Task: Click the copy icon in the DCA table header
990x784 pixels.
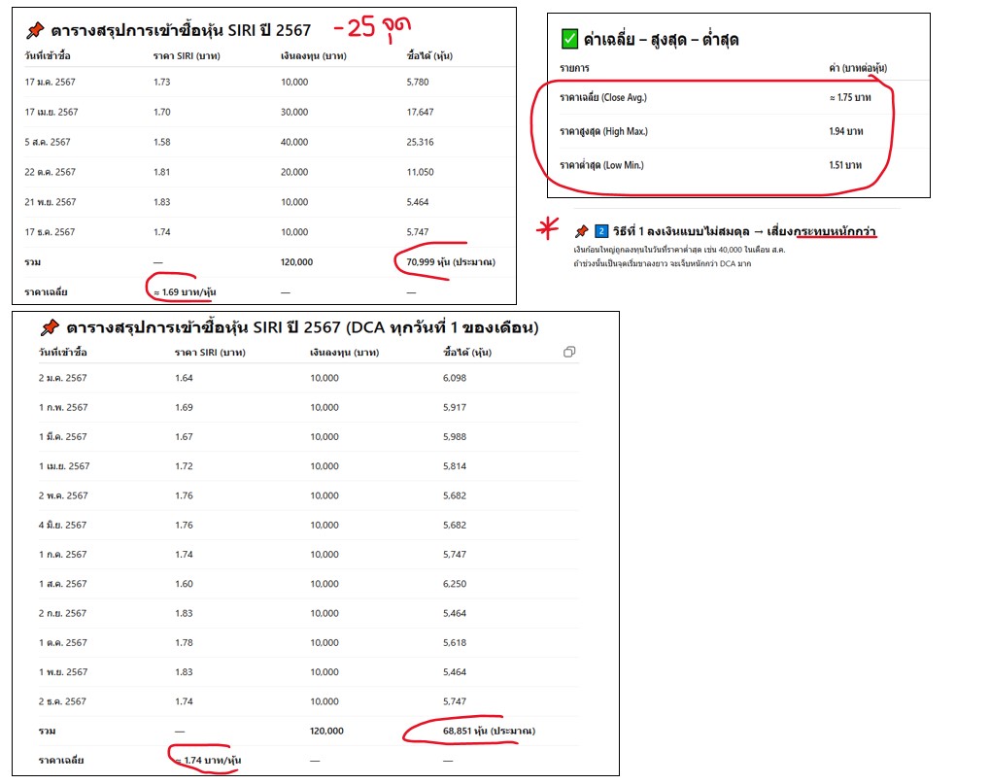Action: 569,352
